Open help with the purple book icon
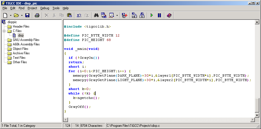The image size is (261, 129). [x=169, y=16]
